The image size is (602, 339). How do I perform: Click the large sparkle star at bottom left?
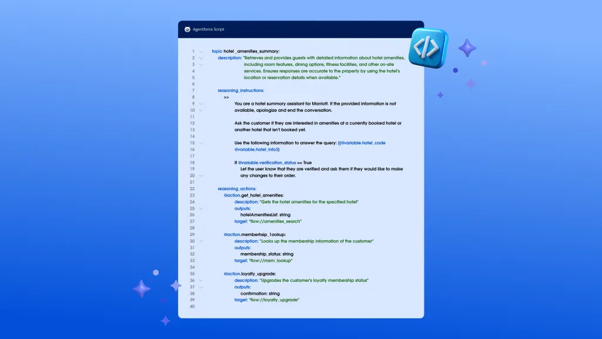[x=141, y=288]
